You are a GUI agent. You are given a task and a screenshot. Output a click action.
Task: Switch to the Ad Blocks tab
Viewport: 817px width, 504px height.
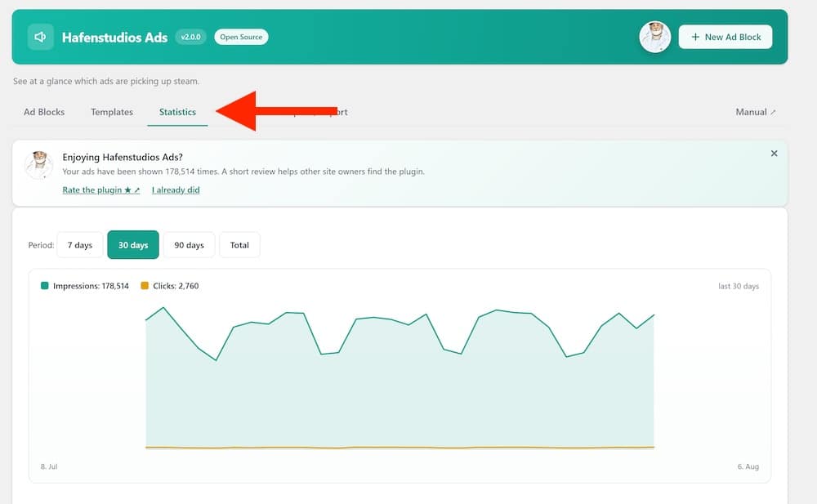44,112
